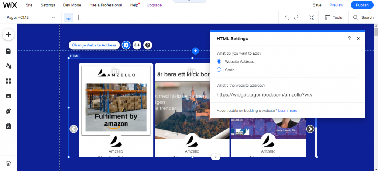The width and height of the screenshot is (378, 171).
Task: Open HTML element settings gear
Action: (x=126, y=45)
